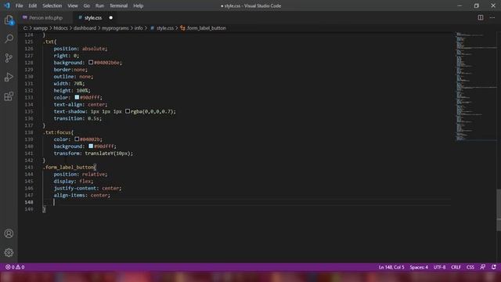Image resolution: width=501 pixels, height=282 pixels.
Task: Click the #04002b color swatch on line 139
Action: (77, 139)
